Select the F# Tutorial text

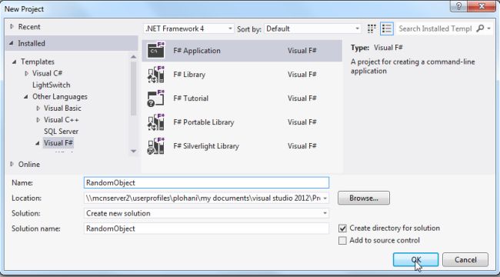[191, 98]
